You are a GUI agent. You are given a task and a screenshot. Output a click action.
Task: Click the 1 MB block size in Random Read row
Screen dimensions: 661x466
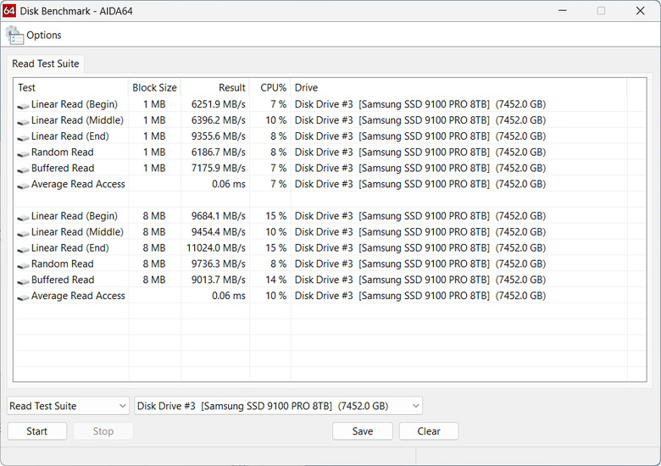tap(154, 153)
